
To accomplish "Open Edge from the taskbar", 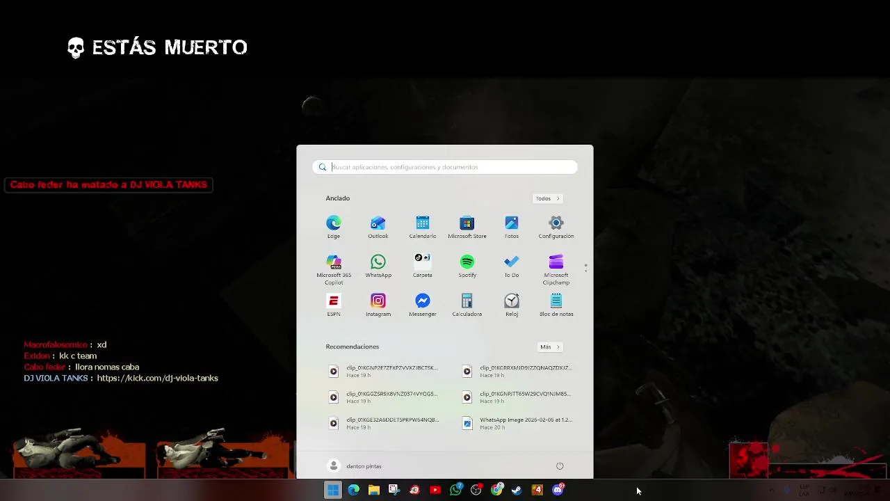I will coord(353,490).
